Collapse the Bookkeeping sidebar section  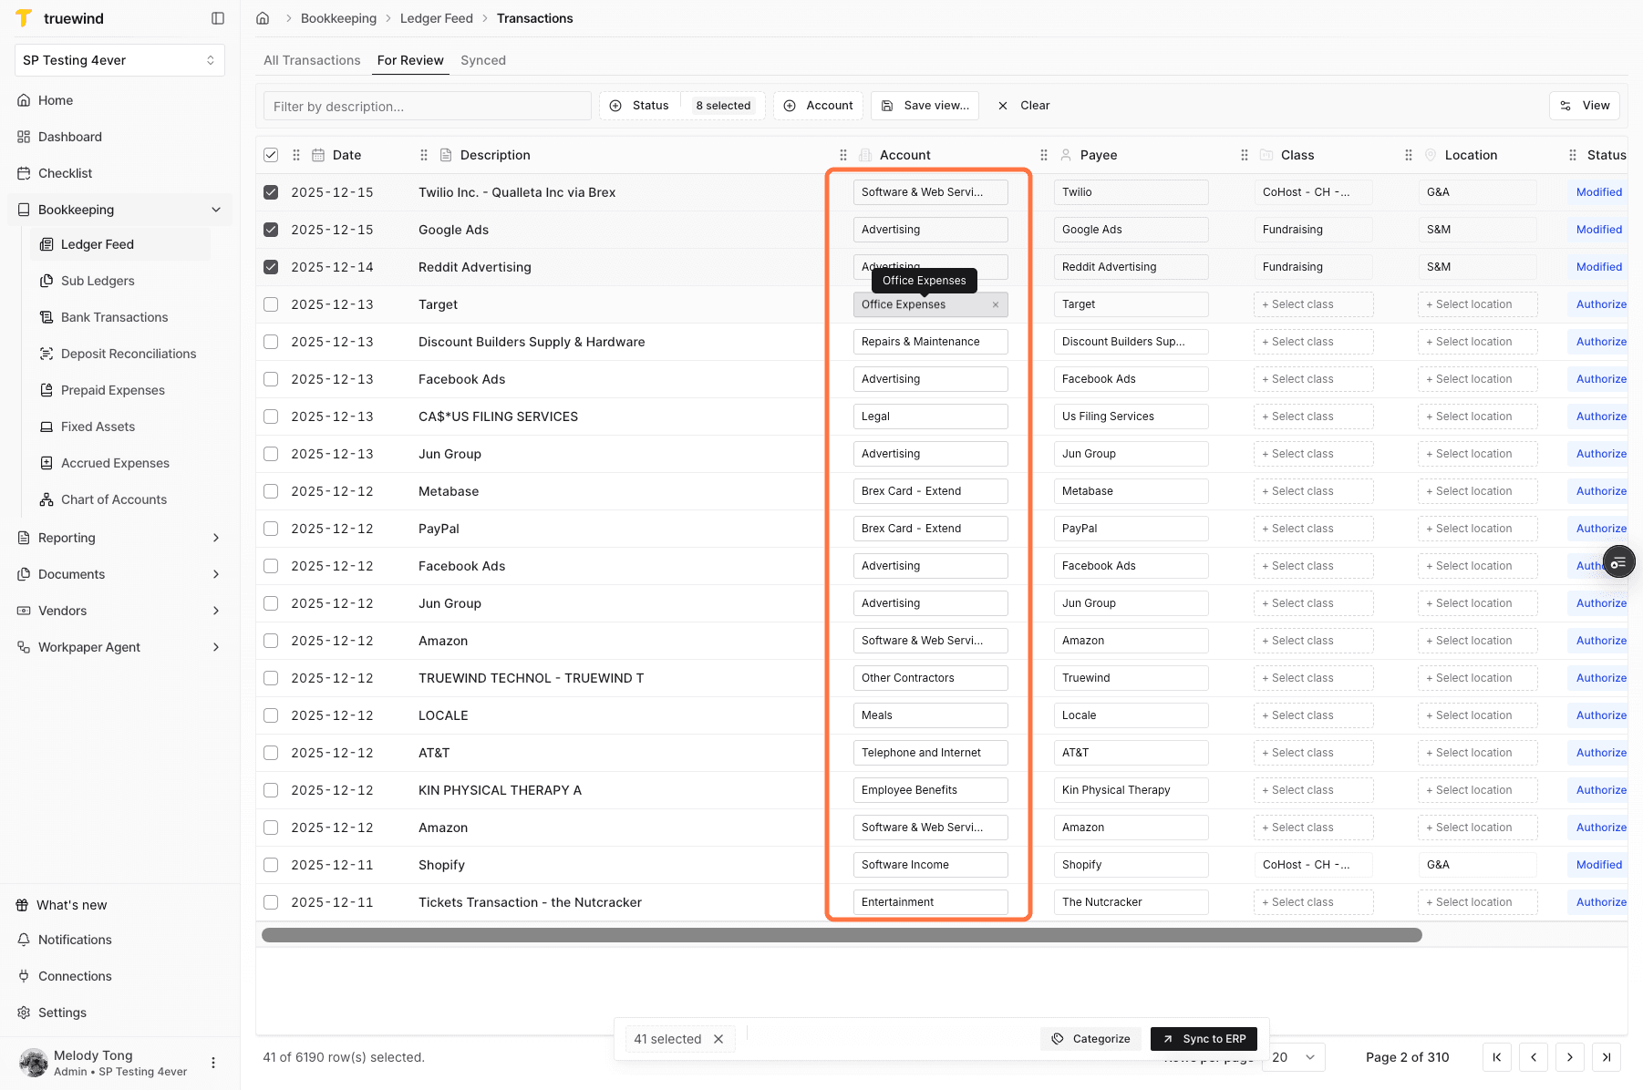(119, 210)
